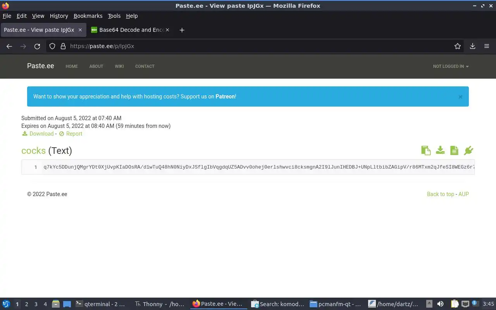Open the View menu
The width and height of the screenshot is (496, 310).
pos(38,16)
